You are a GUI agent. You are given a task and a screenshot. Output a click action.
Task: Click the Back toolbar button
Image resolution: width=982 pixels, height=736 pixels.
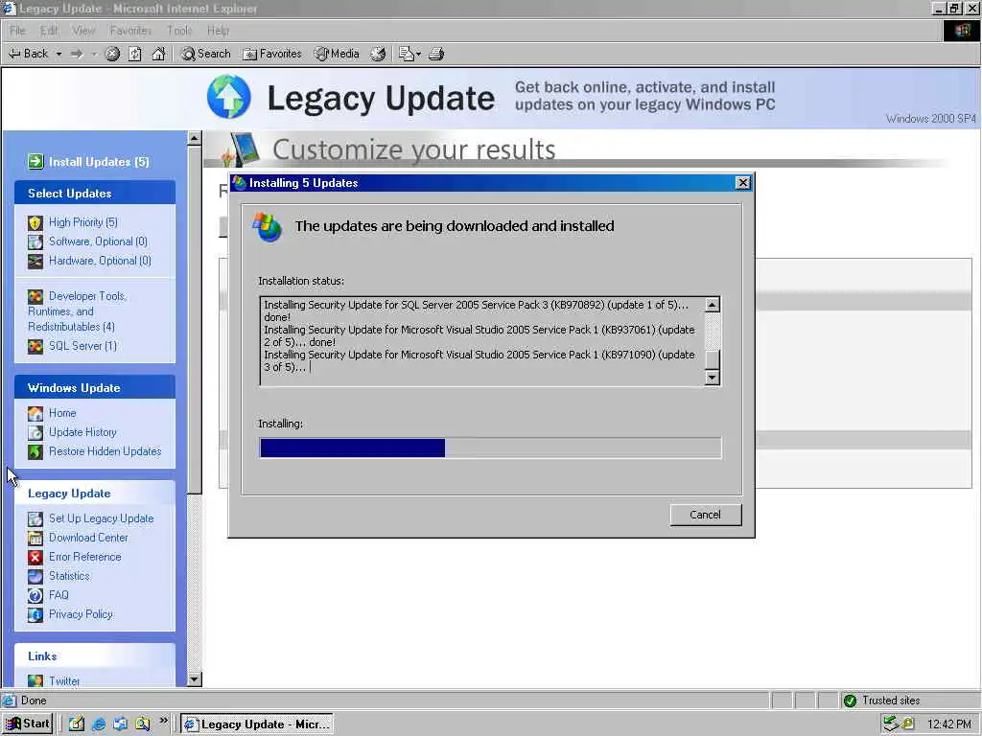28,54
